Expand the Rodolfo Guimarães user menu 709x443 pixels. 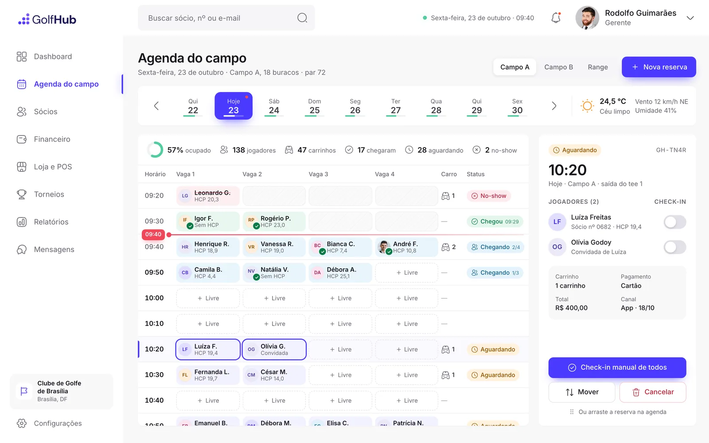tap(690, 18)
